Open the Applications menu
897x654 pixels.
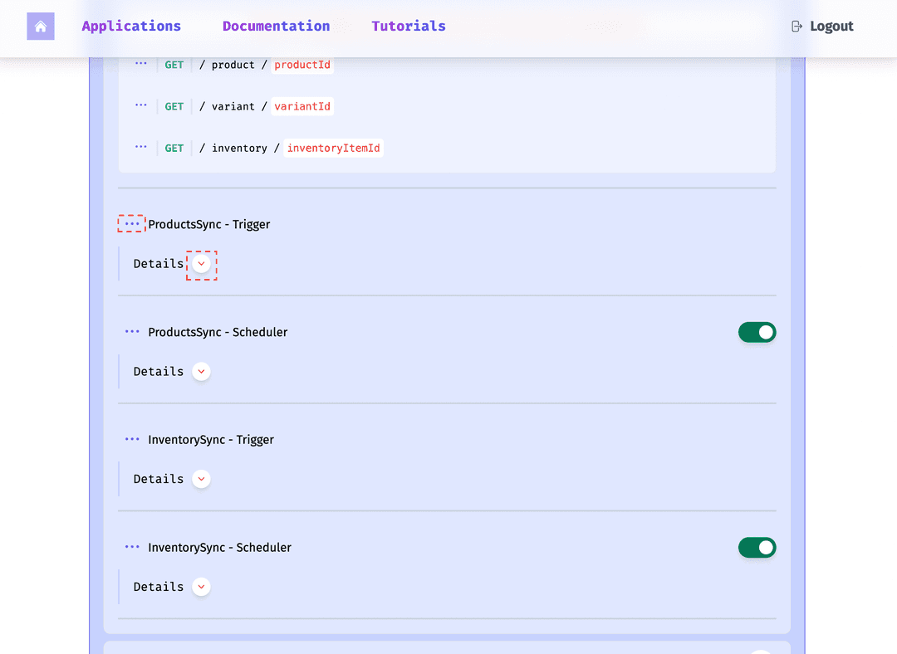point(131,27)
